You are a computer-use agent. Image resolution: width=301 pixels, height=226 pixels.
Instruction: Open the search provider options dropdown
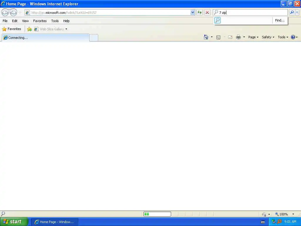tap(297, 12)
